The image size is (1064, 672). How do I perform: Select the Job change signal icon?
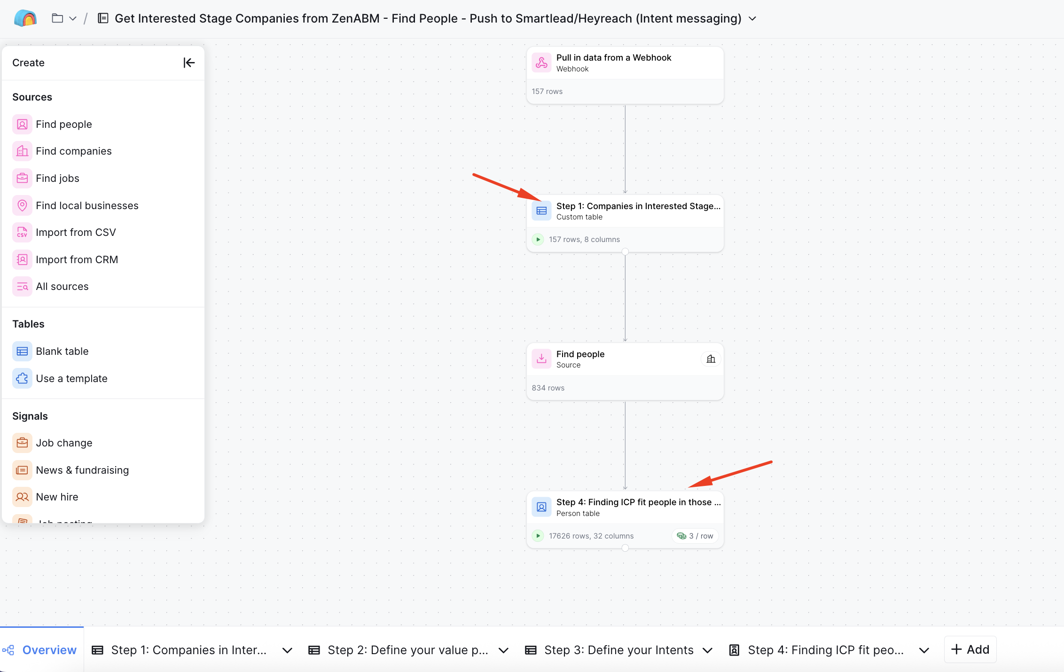(22, 443)
